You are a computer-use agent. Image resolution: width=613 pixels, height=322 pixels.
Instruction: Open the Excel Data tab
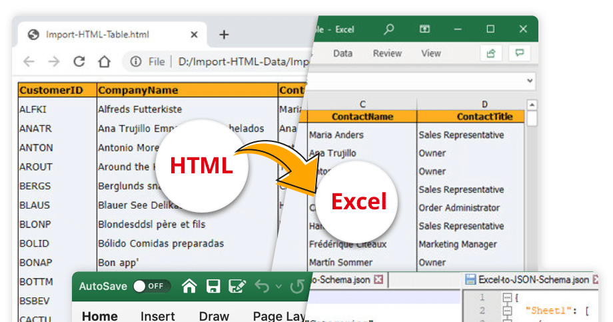pyautogui.click(x=343, y=53)
